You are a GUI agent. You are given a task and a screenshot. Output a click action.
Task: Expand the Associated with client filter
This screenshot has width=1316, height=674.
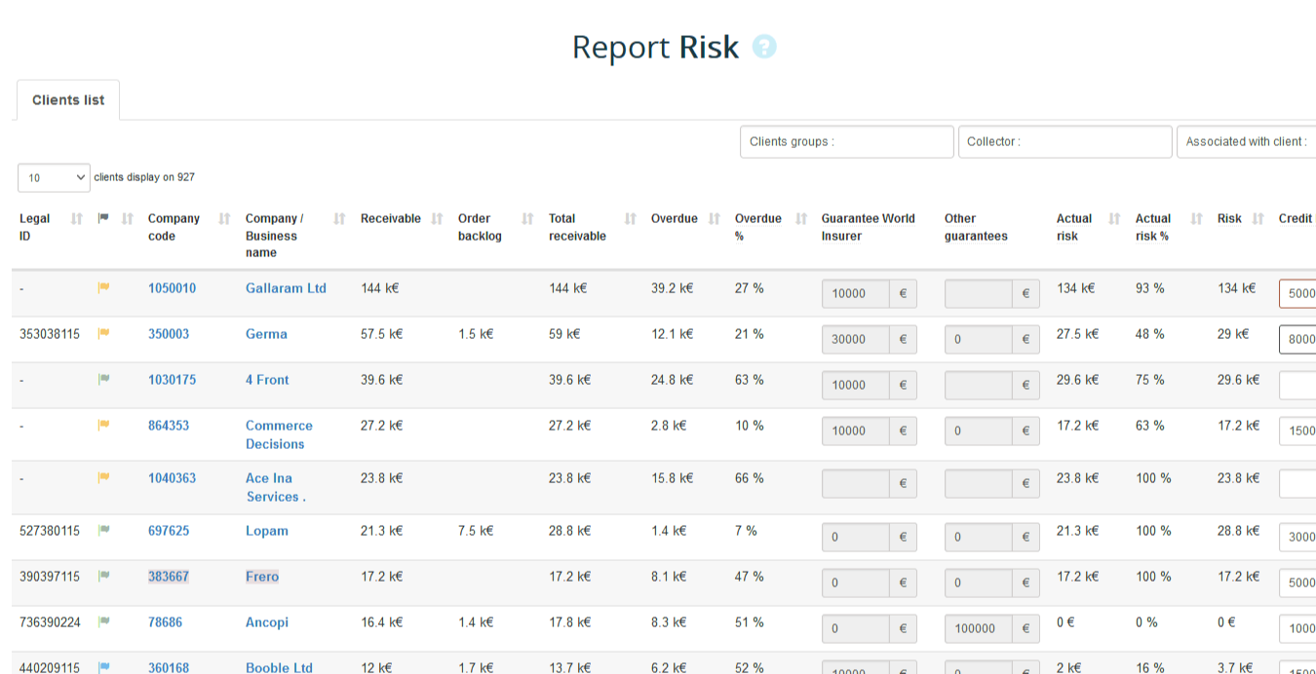(1246, 141)
